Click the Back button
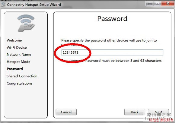Screen dimensions: 175x123 pos(135,112)
